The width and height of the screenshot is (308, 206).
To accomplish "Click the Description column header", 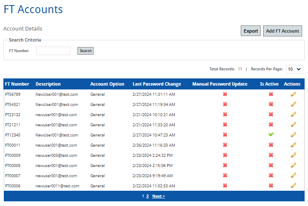I will (x=48, y=84).
